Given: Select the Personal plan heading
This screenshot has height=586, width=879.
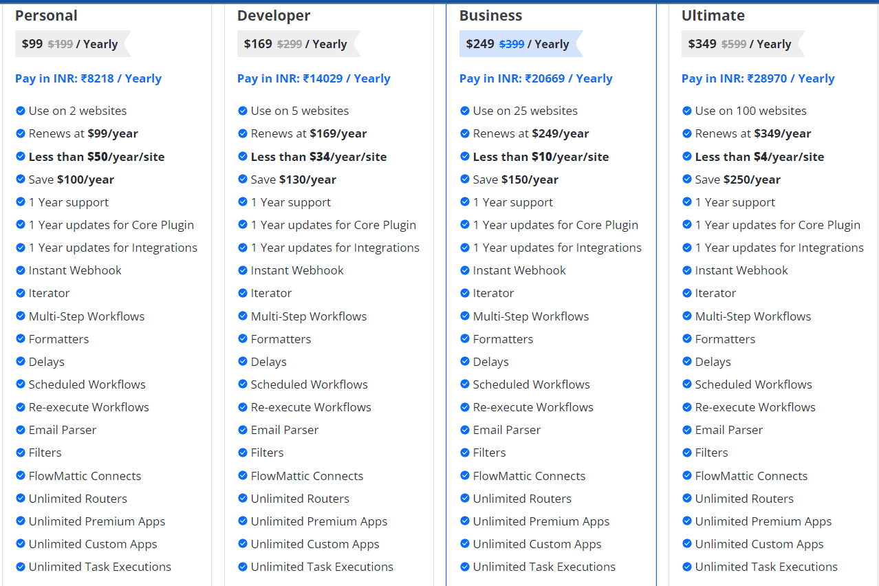Looking at the screenshot, I should point(46,16).
